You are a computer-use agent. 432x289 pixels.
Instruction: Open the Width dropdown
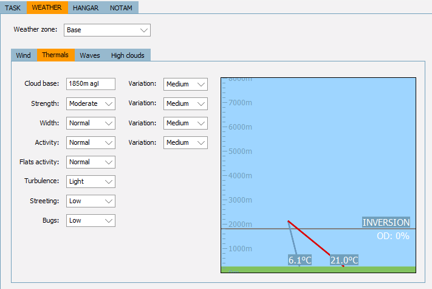point(91,123)
